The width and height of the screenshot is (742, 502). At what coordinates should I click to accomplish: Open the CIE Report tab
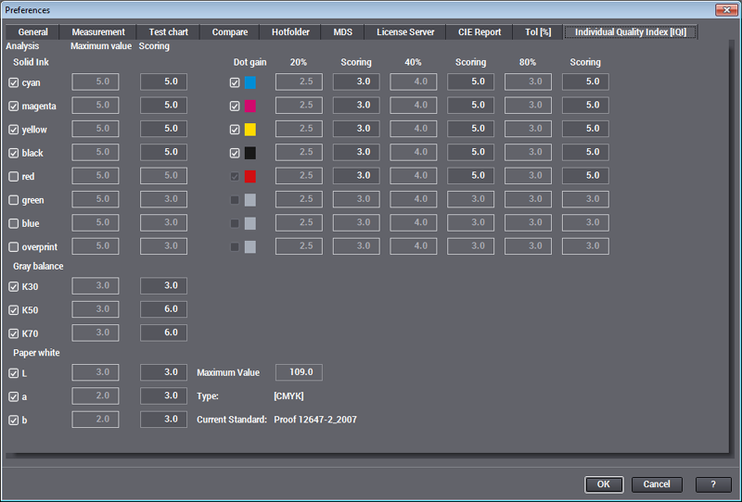click(480, 32)
